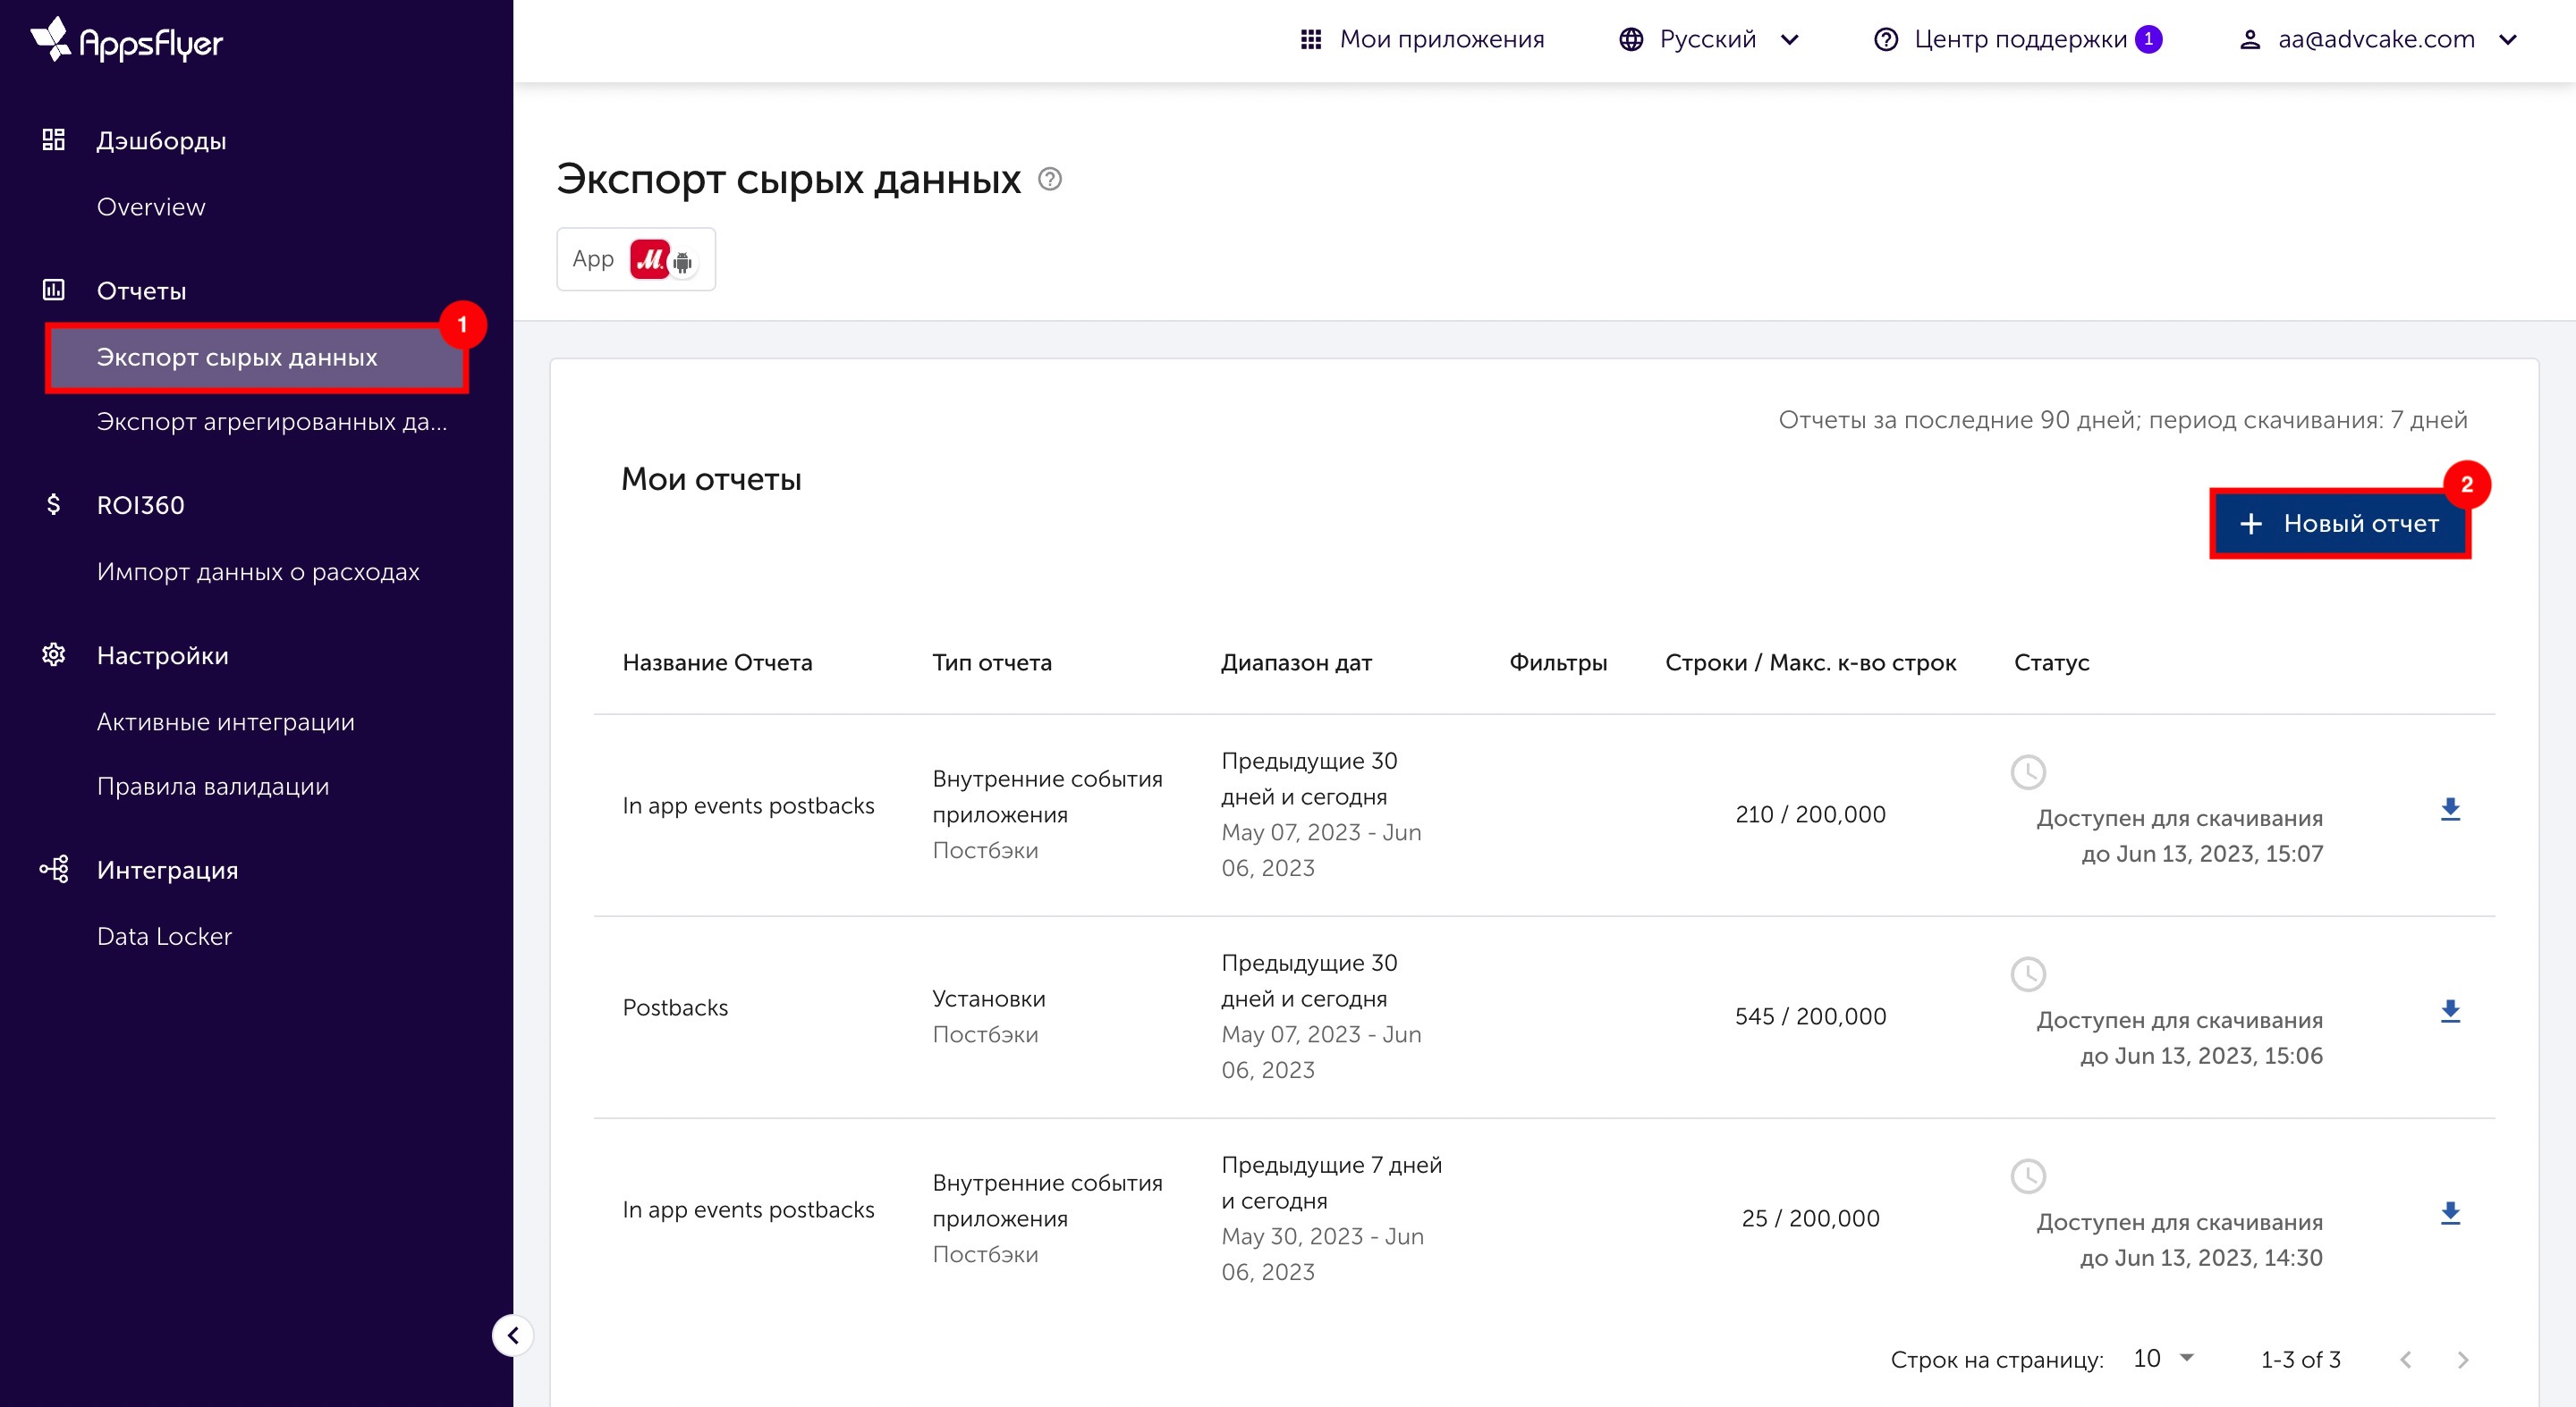Click the Android platform icon on App chip
Viewport: 2576px width, 1407px height.
(683, 264)
